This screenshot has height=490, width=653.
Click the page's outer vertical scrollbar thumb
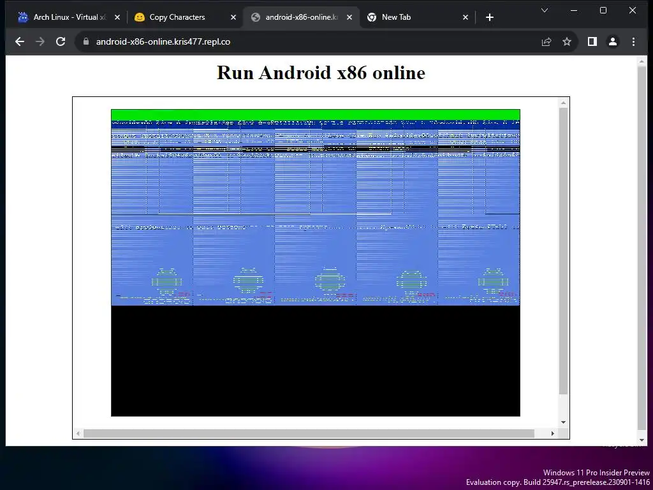[642, 249]
